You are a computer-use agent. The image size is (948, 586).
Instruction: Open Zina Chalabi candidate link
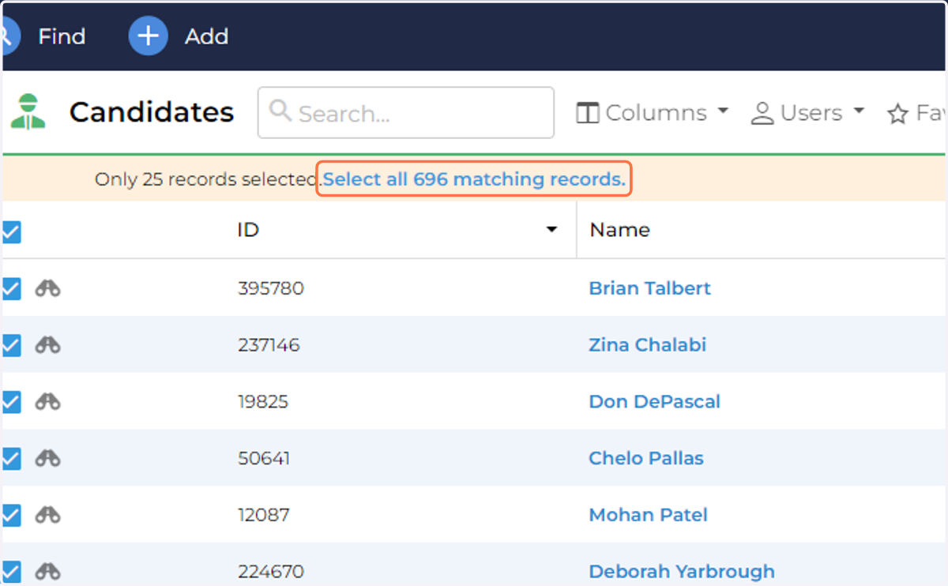pos(648,345)
